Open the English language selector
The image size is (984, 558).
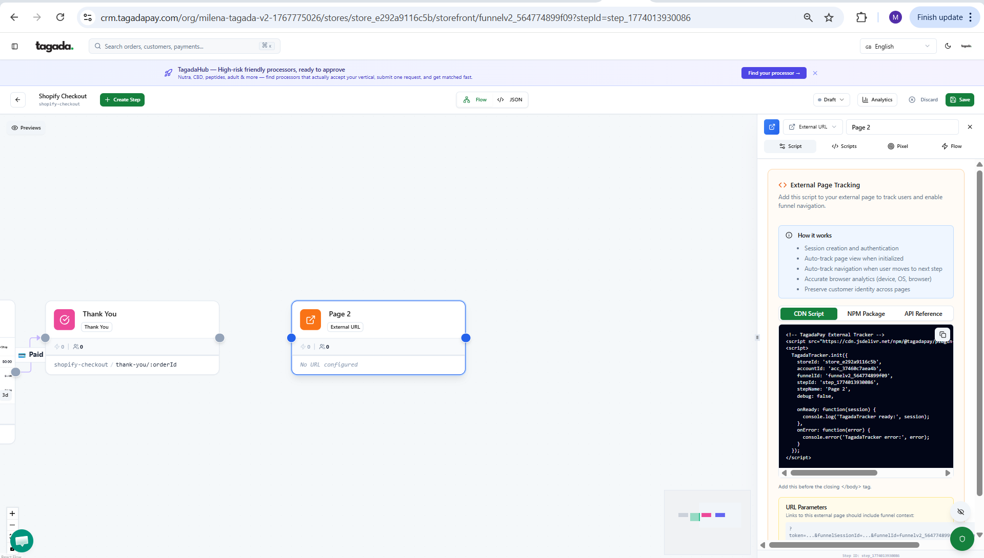coord(897,47)
